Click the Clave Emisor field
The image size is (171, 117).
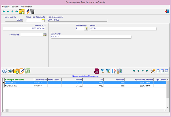point(80,29)
